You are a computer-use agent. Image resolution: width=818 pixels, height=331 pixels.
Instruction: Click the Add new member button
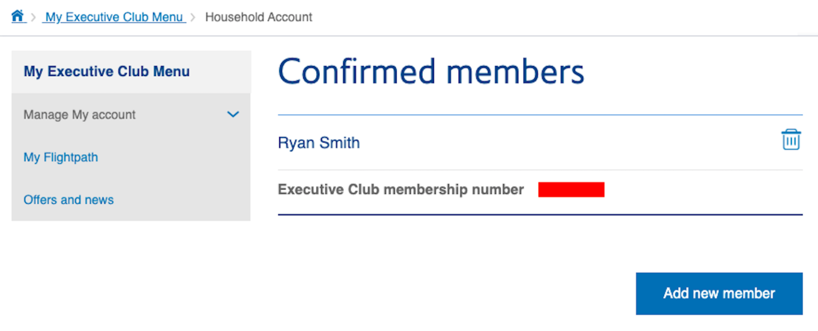tap(718, 293)
